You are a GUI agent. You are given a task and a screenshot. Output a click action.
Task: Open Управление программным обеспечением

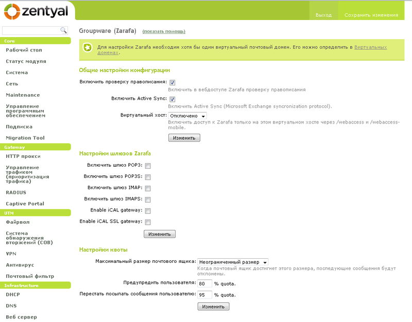point(25,111)
